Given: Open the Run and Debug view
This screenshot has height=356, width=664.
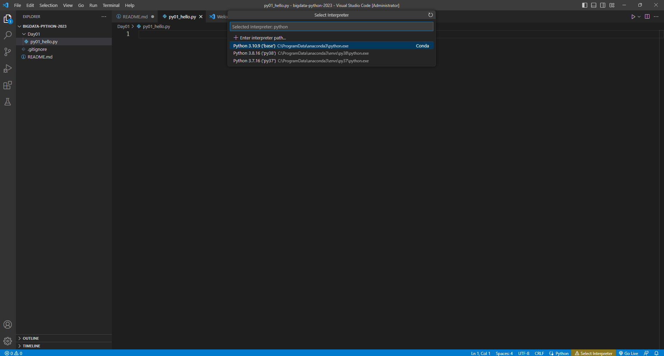Looking at the screenshot, I should point(8,69).
